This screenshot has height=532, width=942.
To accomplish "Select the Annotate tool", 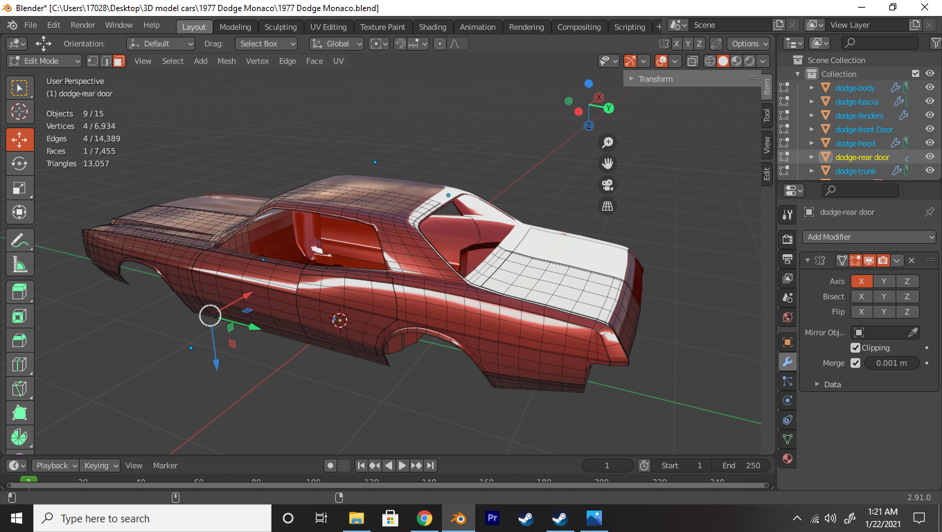I will coord(19,240).
